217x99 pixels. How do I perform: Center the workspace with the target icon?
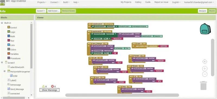[x=205, y=62]
